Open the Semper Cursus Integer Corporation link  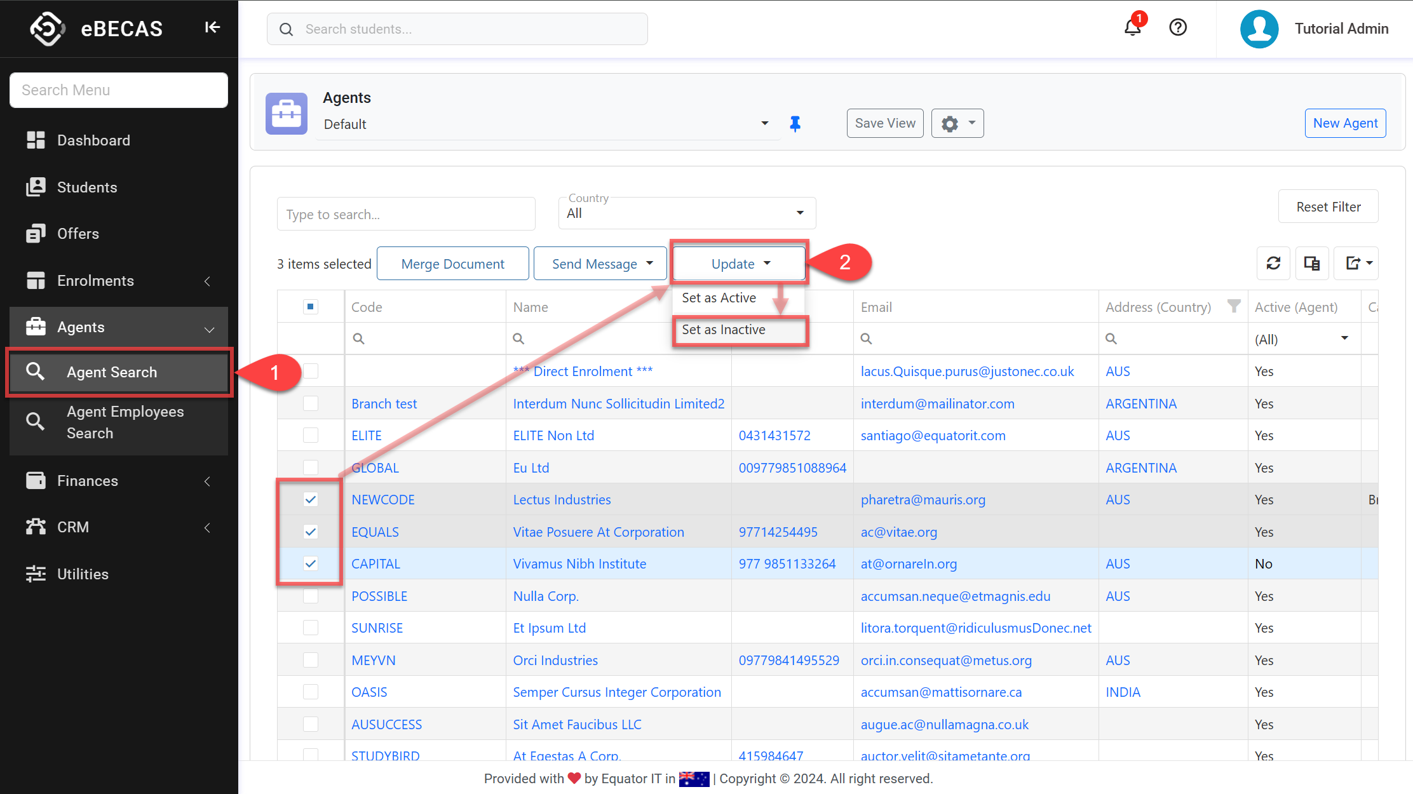[617, 692]
